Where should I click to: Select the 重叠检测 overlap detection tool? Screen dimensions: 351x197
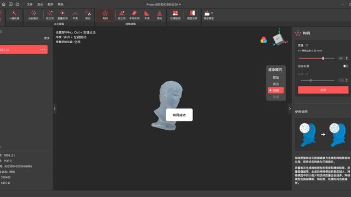click(x=63, y=15)
